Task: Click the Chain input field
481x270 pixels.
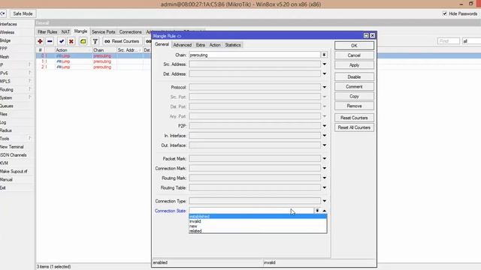Action: pos(255,55)
